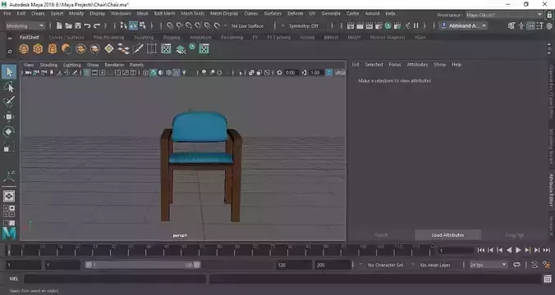
Task: Open the 24 fps frame rate dropdown
Action: click(488, 265)
